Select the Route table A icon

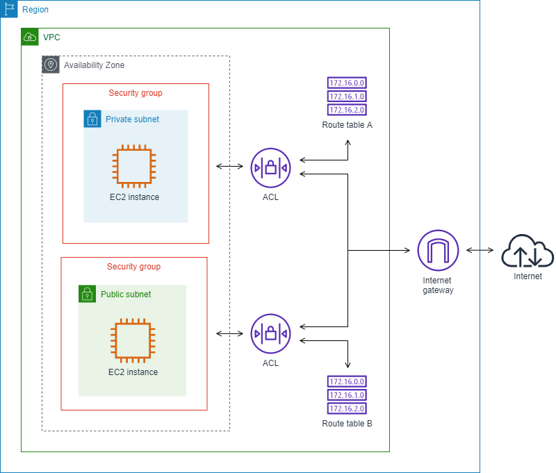tap(347, 97)
